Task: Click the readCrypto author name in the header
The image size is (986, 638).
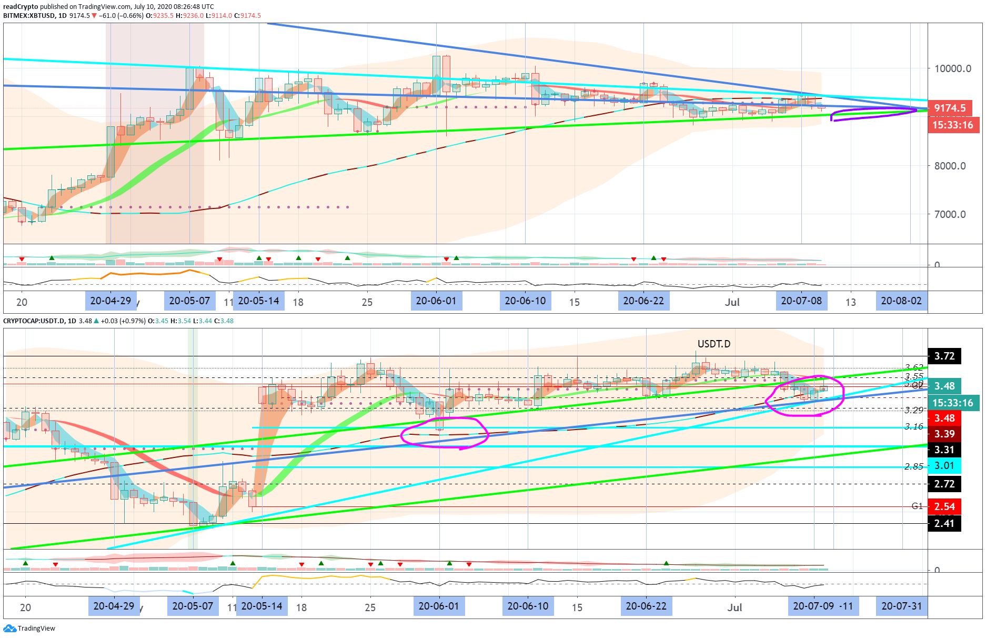Action: click(x=21, y=7)
